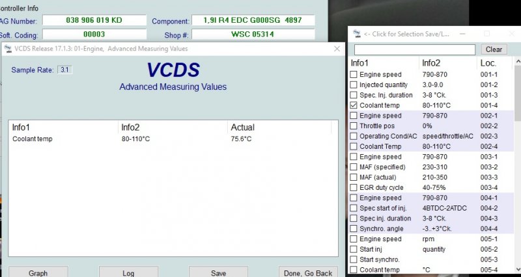Tick the MAF (actual) 003-3 checkbox
This screenshot has width=521, height=277.
pos(354,178)
